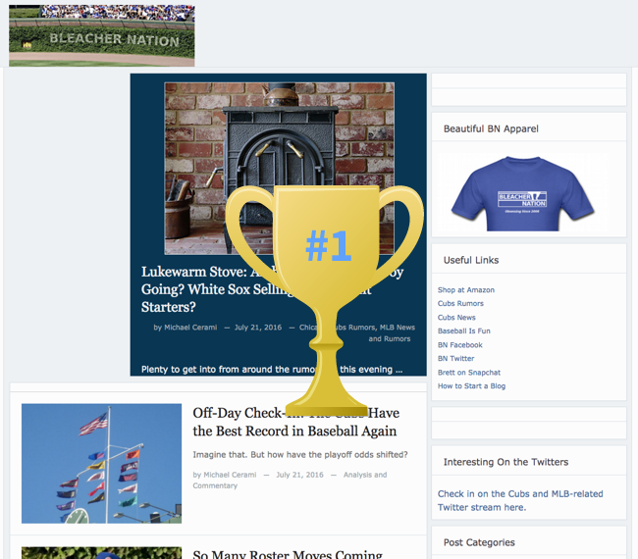Open the Brett on Snapchat link

tap(469, 373)
